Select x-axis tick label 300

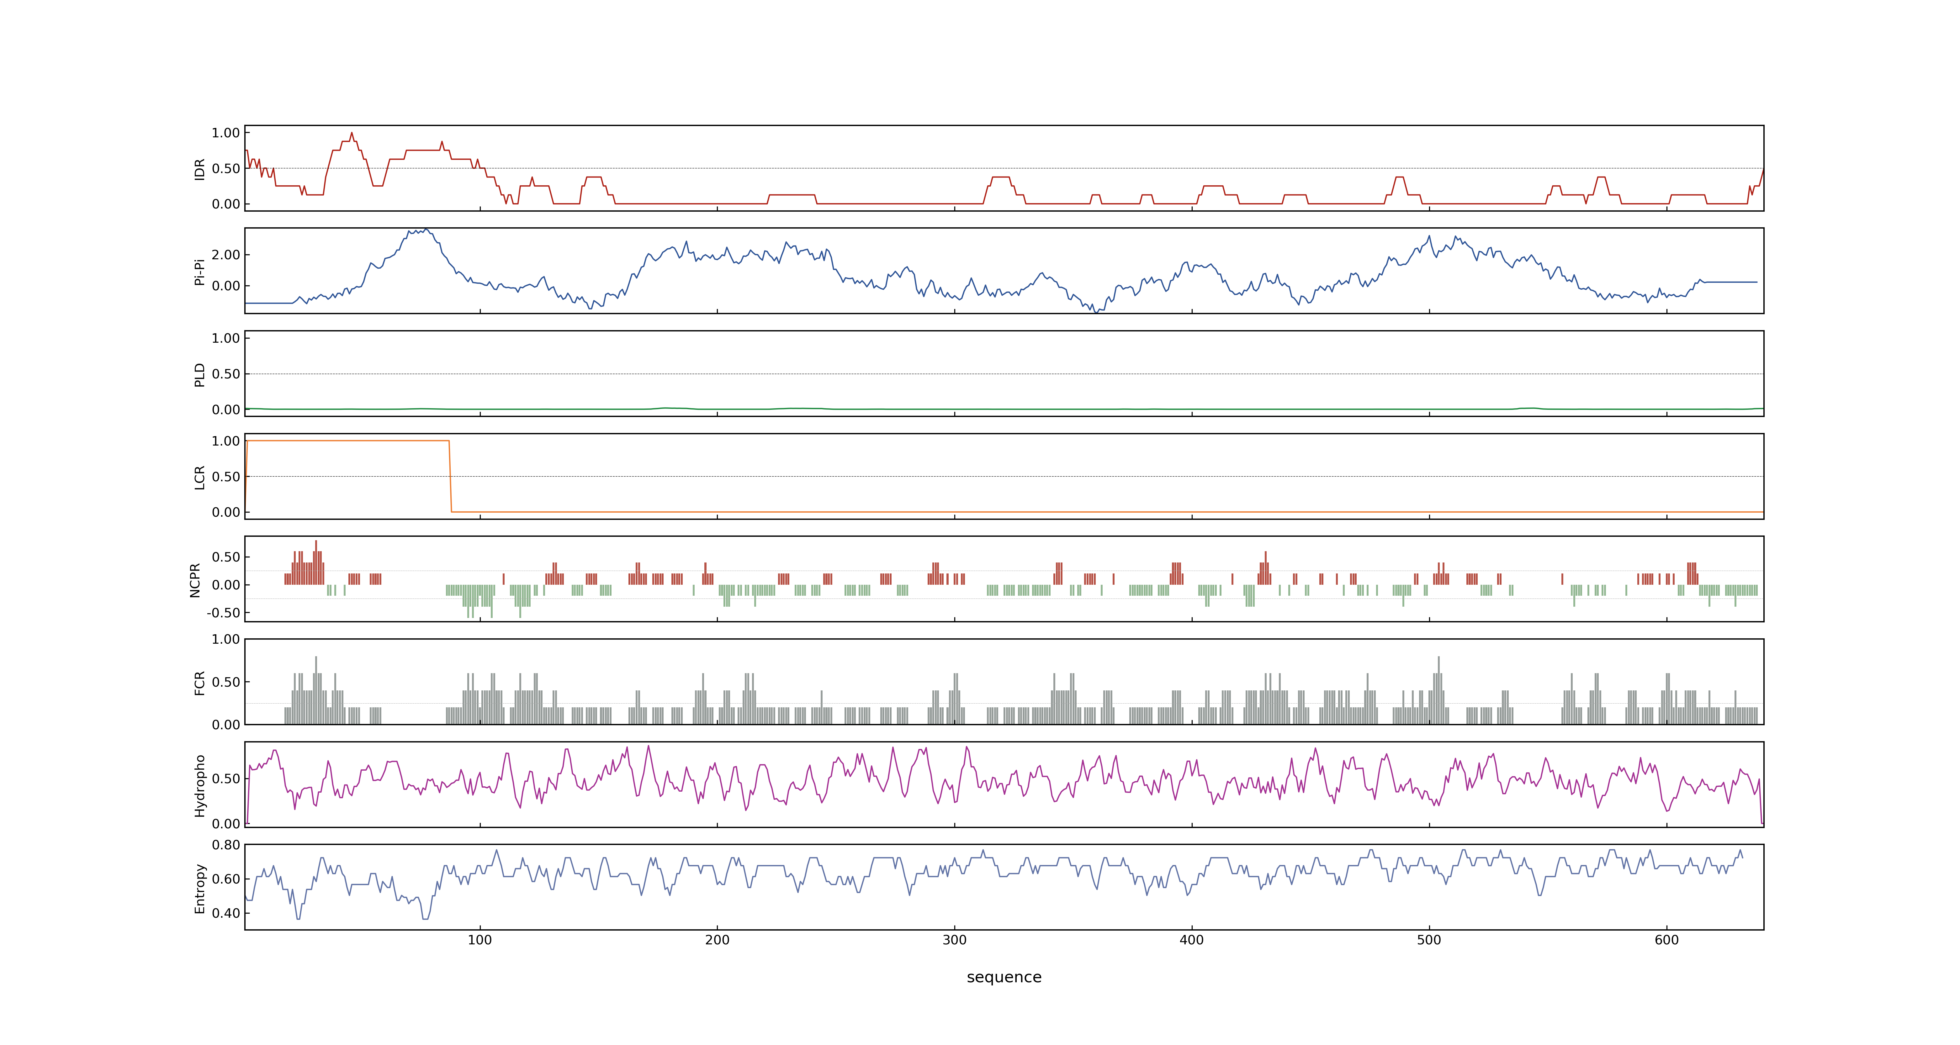pos(954,940)
